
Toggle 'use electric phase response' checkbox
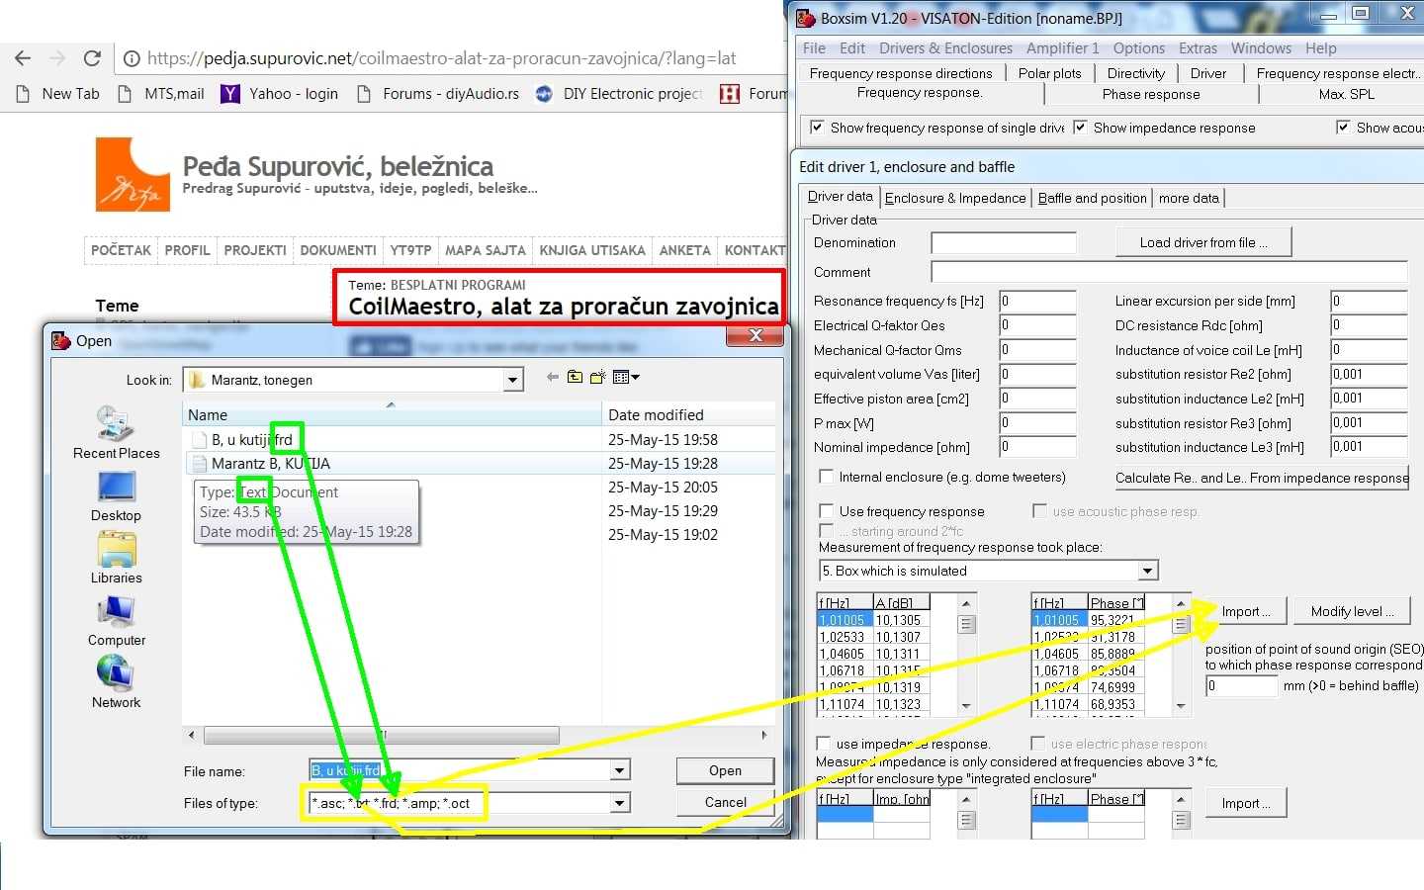[1037, 744]
